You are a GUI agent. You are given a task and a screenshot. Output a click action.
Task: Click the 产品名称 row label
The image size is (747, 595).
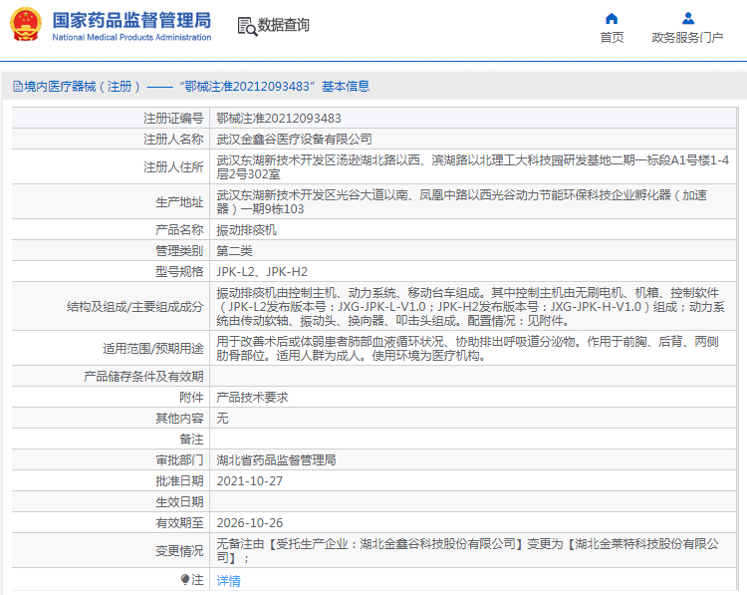(179, 230)
